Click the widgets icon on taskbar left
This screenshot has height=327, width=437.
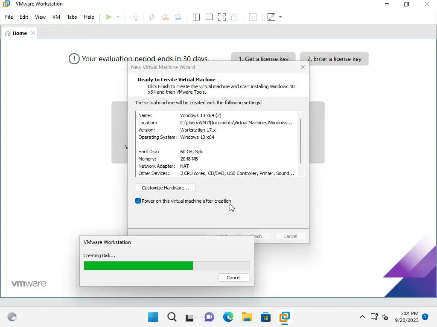click(12, 317)
